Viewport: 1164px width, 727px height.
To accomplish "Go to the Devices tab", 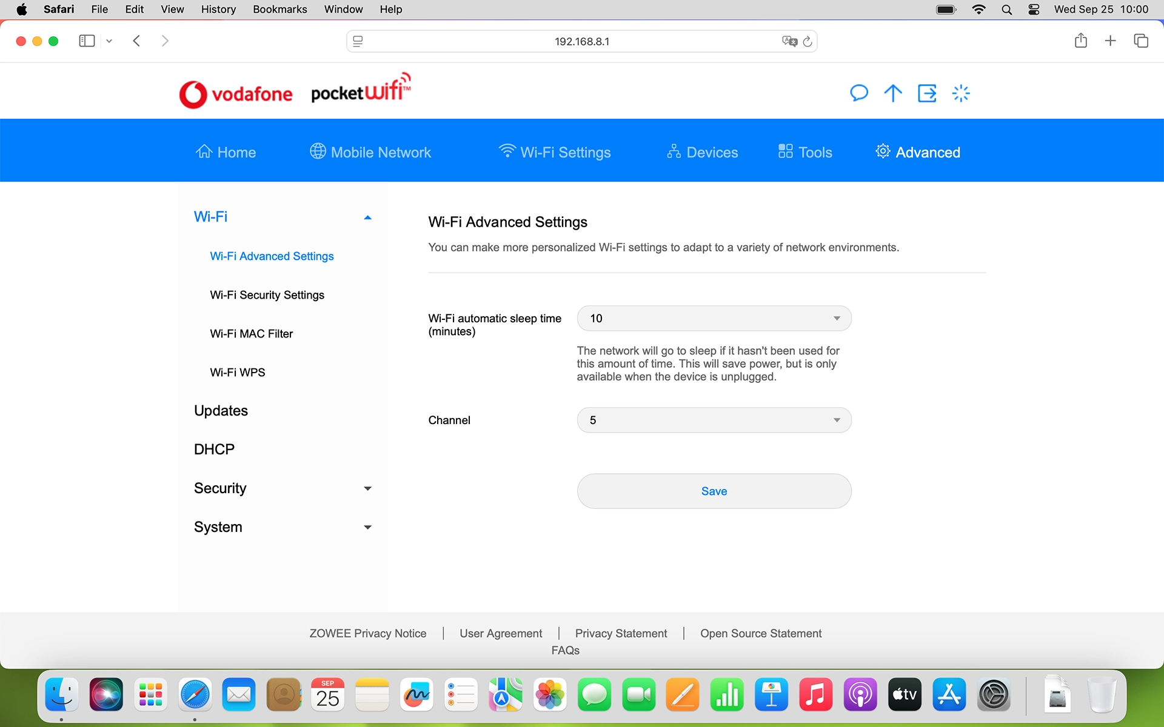I will tap(702, 152).
